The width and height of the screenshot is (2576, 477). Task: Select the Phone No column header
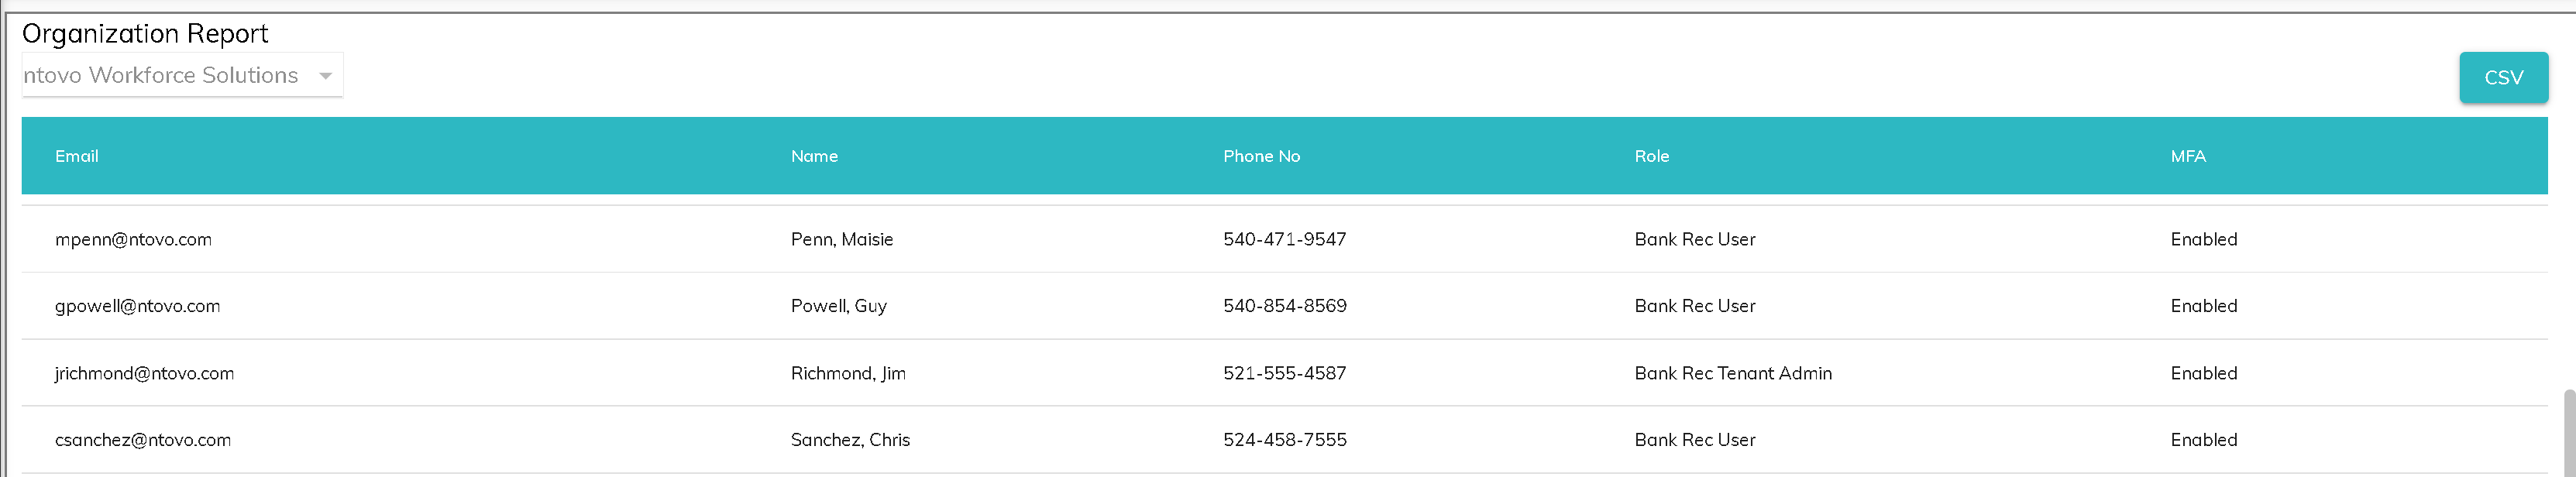(x=1261, y=156)
